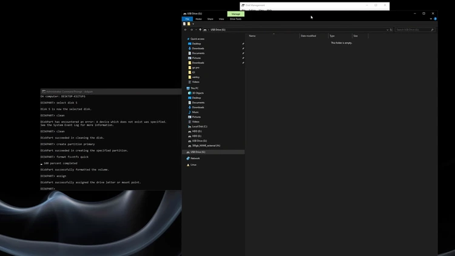Open the 500gb_NVME_external (H:) drive
The image size is (455, 256).
[206, 146]
